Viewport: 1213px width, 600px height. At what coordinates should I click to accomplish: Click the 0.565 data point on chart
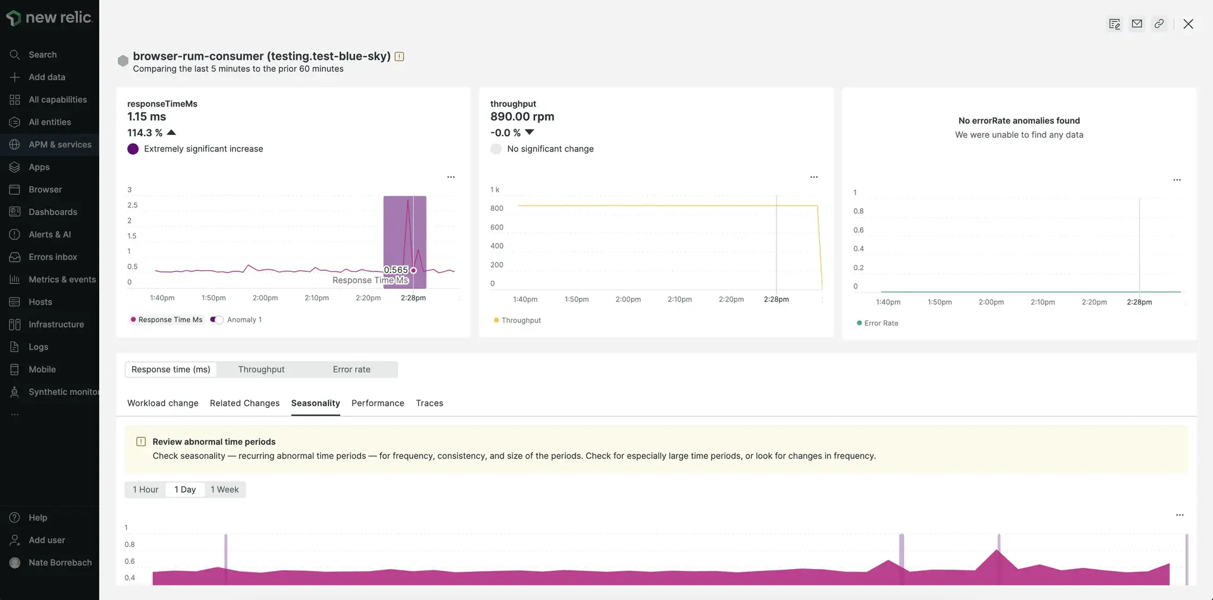tap(413, 271)
